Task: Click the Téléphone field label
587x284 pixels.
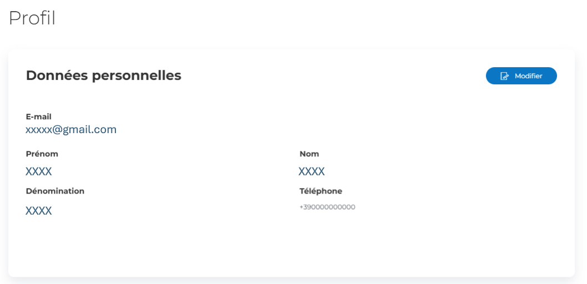Action: tap(321, 191)
